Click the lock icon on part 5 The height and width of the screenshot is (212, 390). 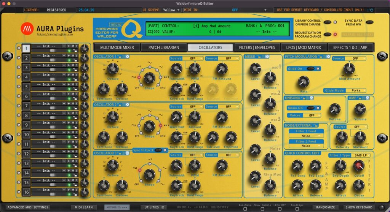[74, 89]
